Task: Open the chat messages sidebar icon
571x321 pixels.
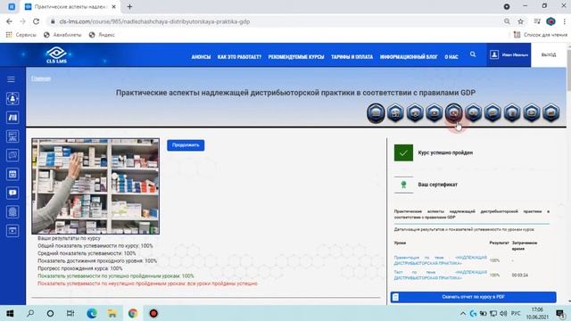Action: coord(12,155)
